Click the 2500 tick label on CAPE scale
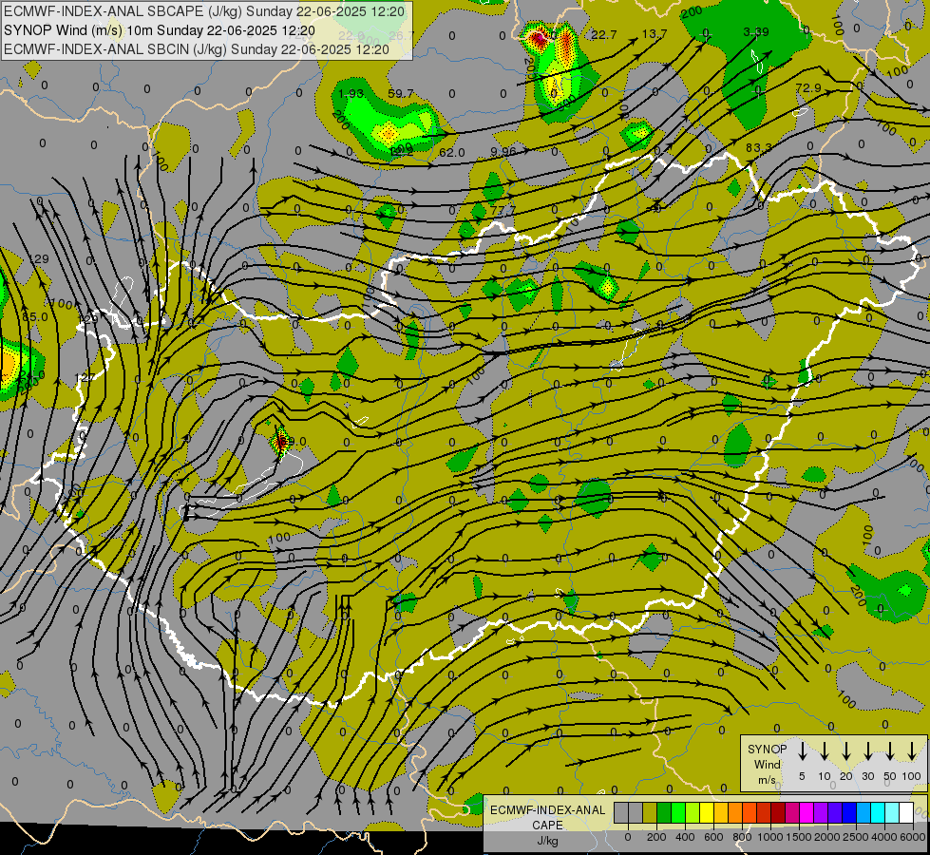Screen dimensions: 930x855 pyautogui.click(x=856, y=837)
